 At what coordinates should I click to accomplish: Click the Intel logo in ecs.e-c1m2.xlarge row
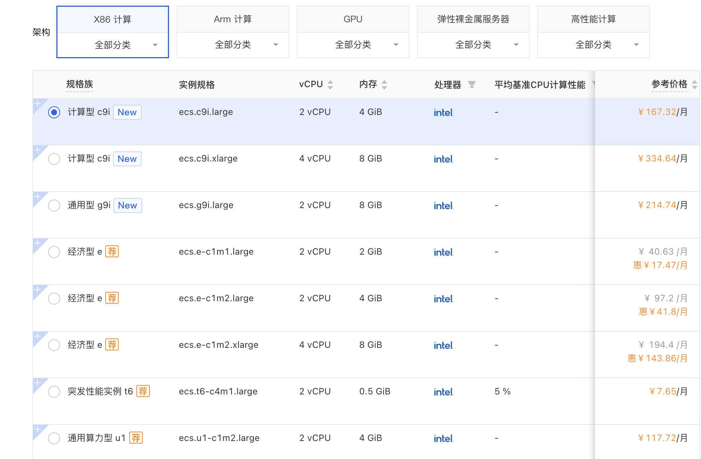(443, 345)
